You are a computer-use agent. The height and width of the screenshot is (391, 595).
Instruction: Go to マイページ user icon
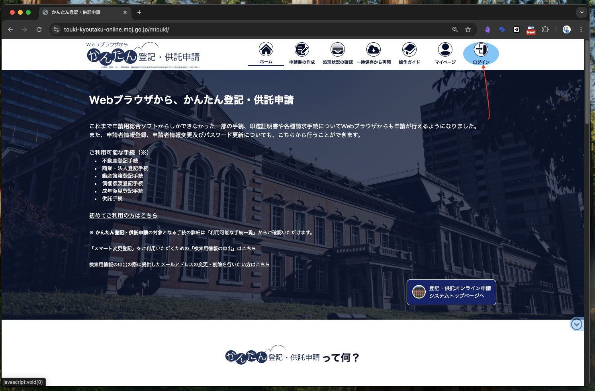pyautogui.click(x=445, y=50)
